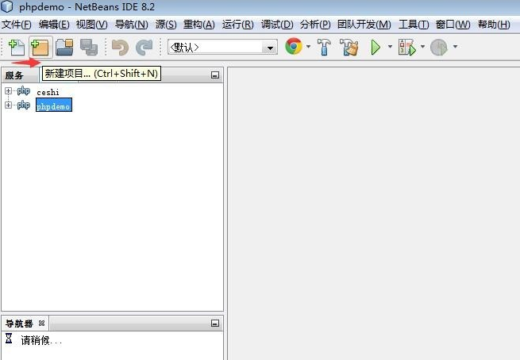Open the 工具(T) menu
Viewport: 520px width, 360px height.
click(x=414, y=25)
